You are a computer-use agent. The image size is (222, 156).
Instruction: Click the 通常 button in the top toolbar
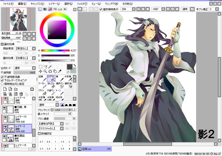(x=185, y=9)
